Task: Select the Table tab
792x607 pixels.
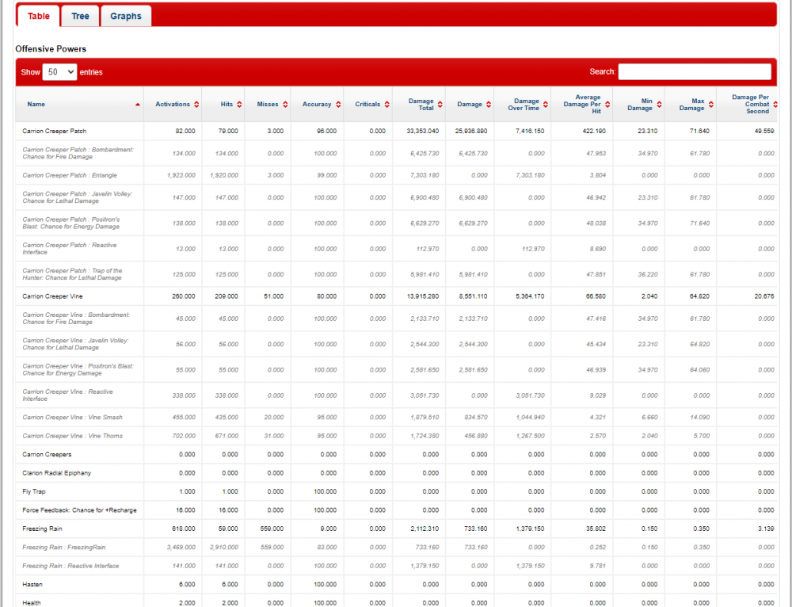Action: (x=38, y=16)
